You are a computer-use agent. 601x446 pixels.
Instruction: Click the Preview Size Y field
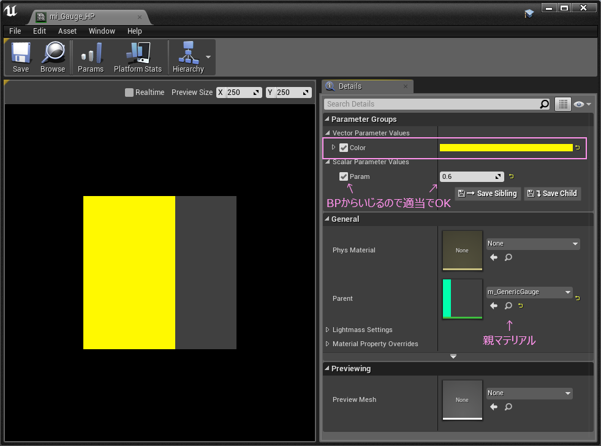pyautogui.click(x=289, y=93)
